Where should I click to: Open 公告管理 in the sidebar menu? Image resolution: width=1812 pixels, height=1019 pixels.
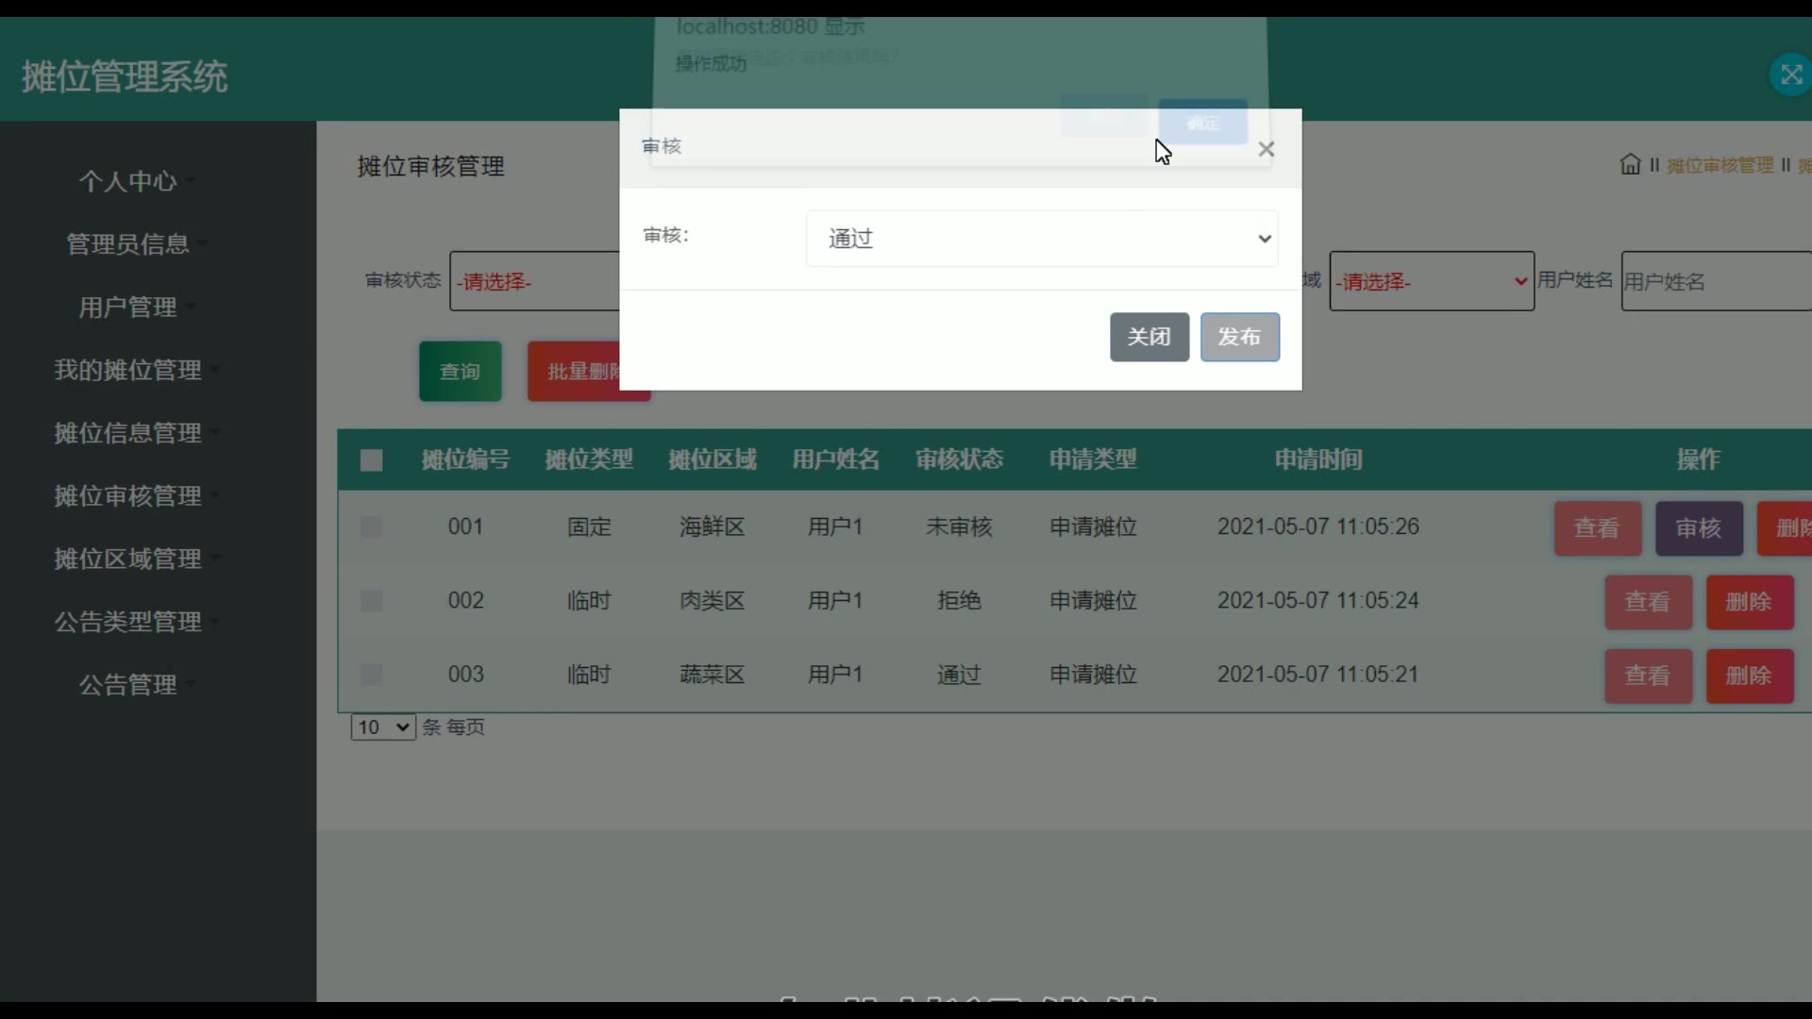[x=127, y=685]
